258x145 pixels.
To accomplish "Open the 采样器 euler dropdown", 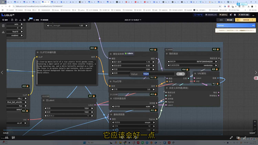I will pos(133,107).
